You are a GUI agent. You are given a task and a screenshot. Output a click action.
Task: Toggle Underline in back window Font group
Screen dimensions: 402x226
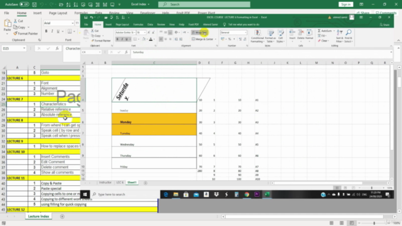click(58, 31)
